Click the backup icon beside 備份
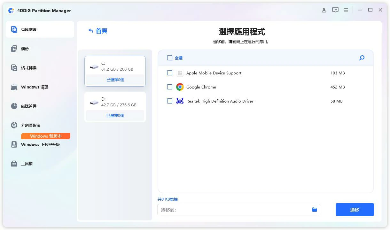 (x=14, y=49)
